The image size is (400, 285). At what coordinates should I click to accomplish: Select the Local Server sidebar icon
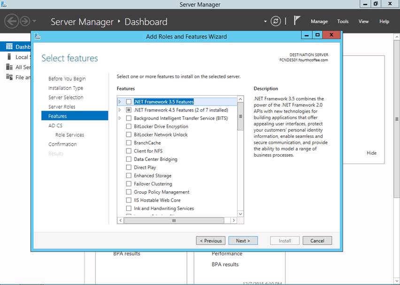pos(9,57)
